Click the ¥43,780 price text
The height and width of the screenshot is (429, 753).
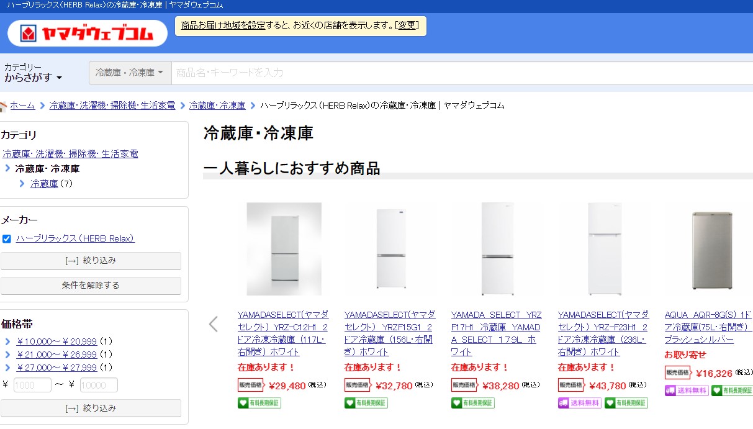pyautogui.click(x=608, y=386)
